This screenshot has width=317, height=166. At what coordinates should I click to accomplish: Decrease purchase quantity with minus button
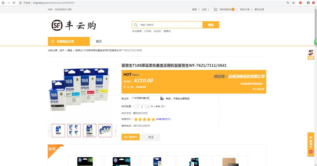pyautogui.click(x=136, y=106)
